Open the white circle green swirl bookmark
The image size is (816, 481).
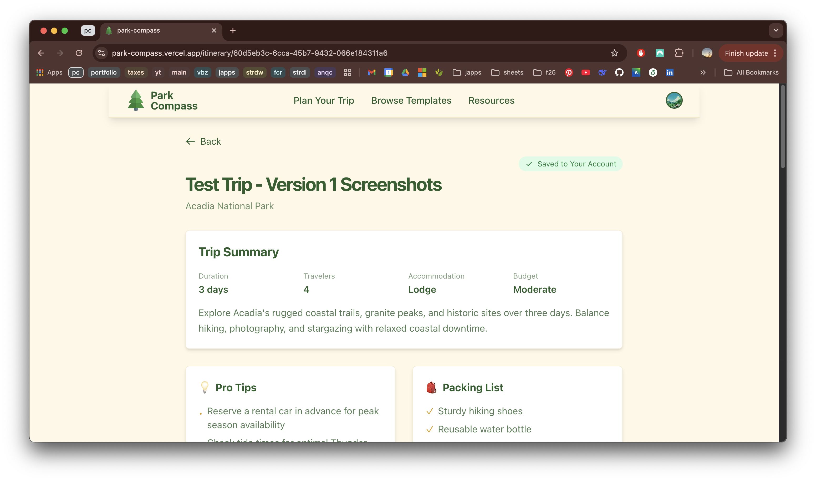pyautogui.click(x=653, y=72)
